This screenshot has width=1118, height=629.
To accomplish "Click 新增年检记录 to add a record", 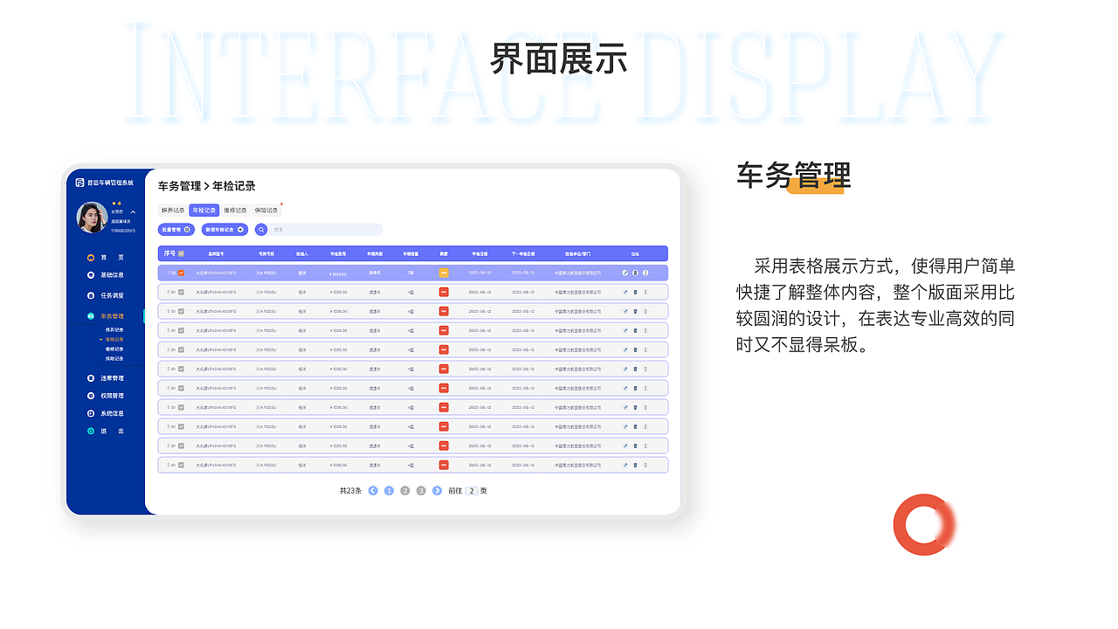I will [x=223, y=230].
